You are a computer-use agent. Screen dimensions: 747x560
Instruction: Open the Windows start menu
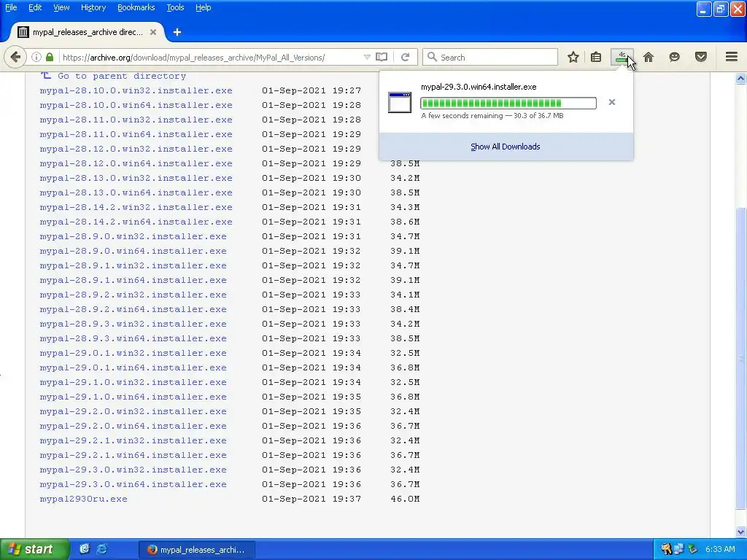tap(34, 549)
